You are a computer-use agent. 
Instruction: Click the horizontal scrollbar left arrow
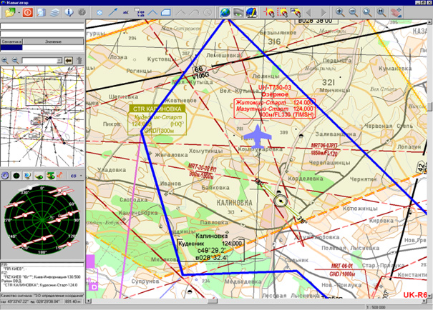click(88, 301)
